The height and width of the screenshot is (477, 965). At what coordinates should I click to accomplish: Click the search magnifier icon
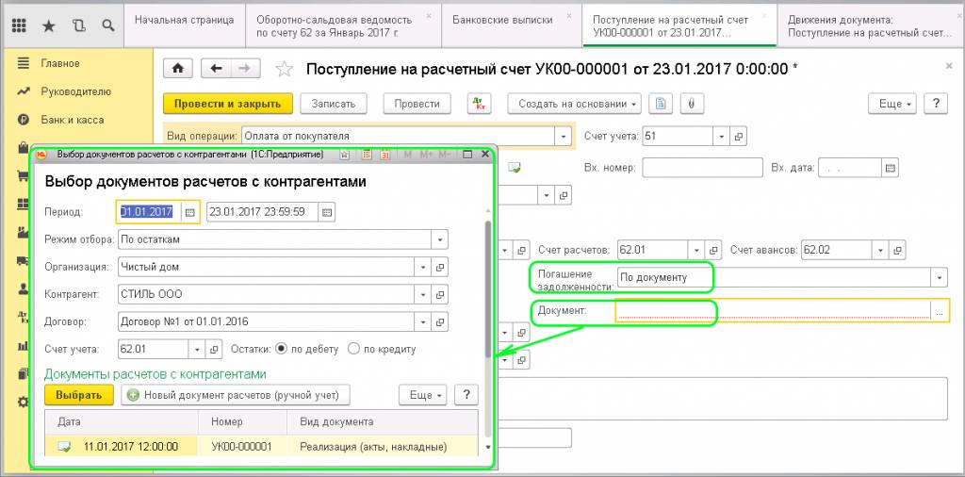coord(108,25)
